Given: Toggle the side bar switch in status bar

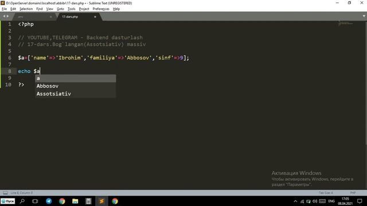Looking at the screenshot, I should pos(5,193).
